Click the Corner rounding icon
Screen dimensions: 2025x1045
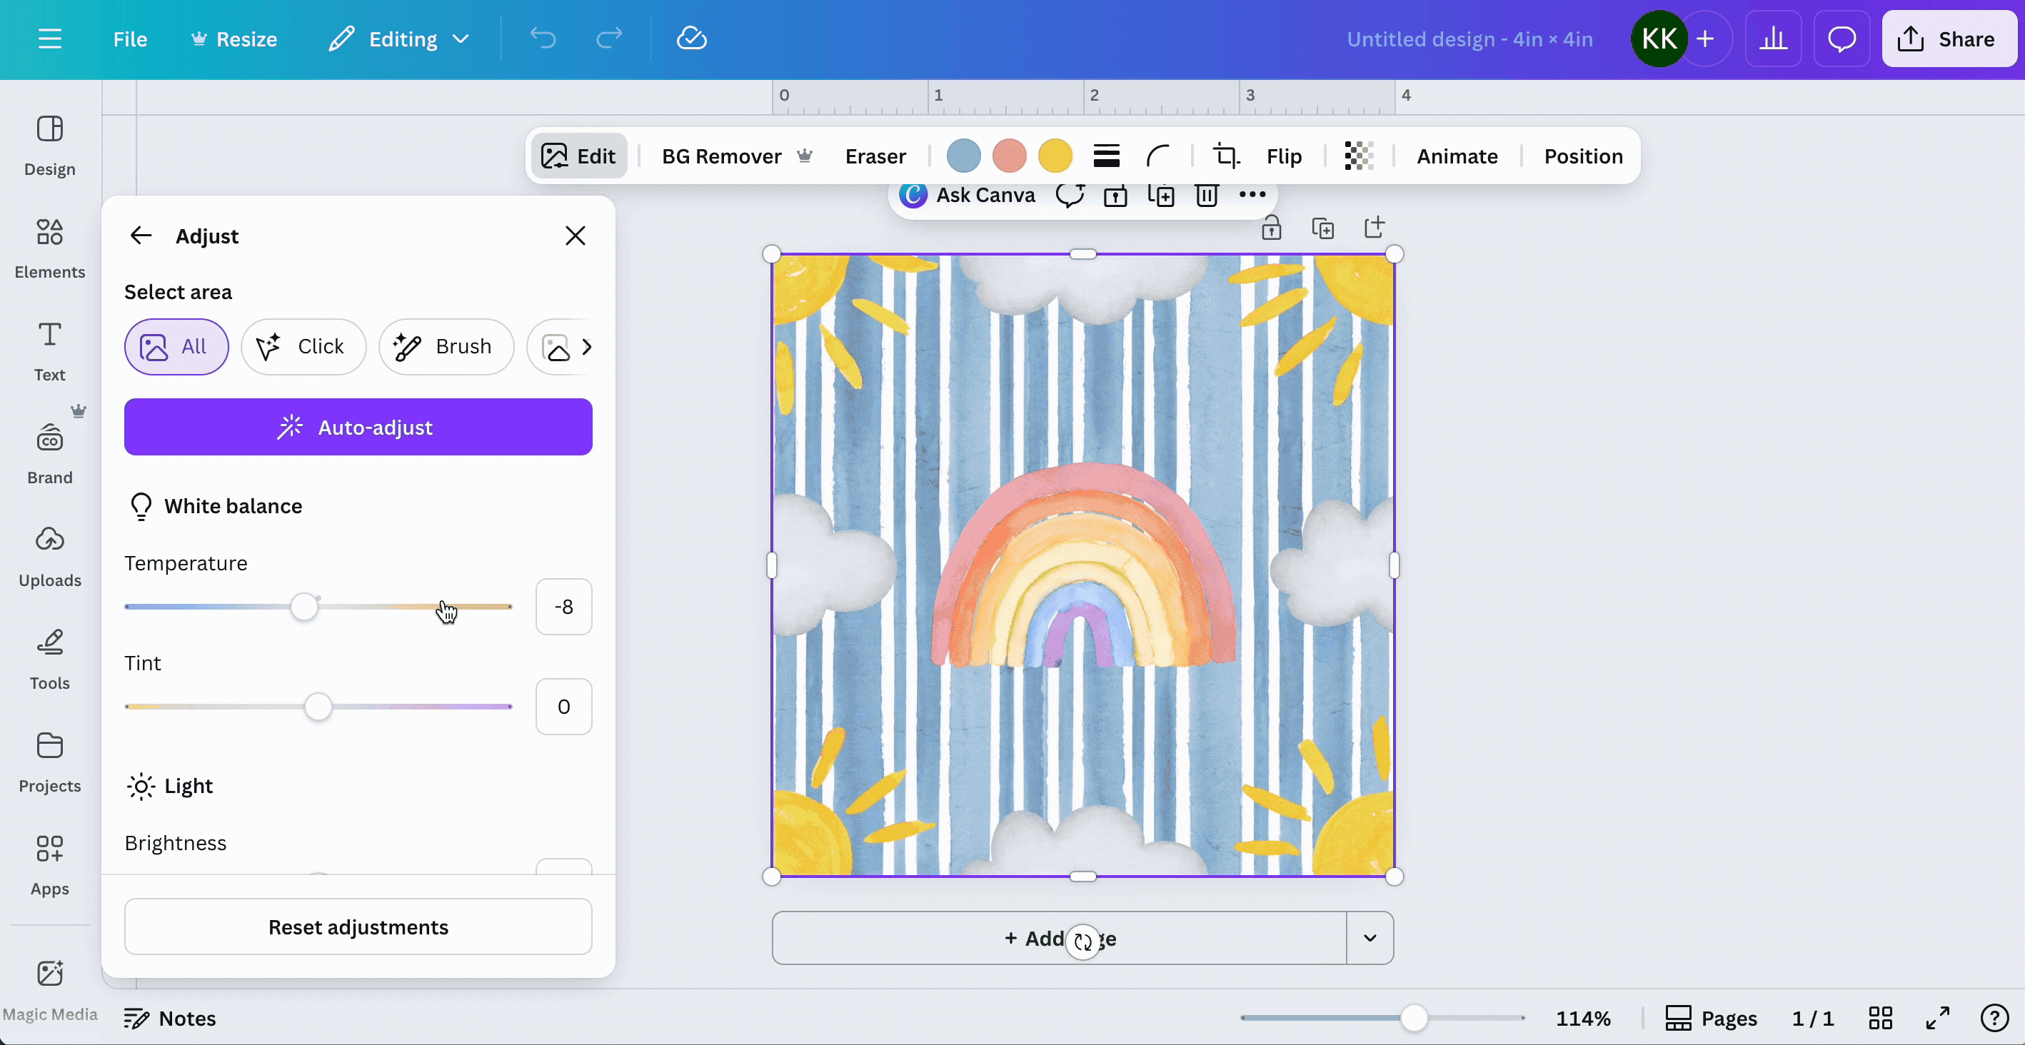pos(1157,156)
